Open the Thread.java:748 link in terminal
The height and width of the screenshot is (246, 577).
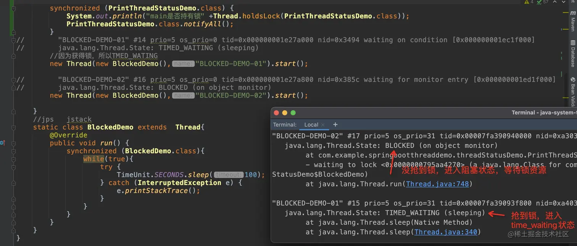click(x=437, y=184)
